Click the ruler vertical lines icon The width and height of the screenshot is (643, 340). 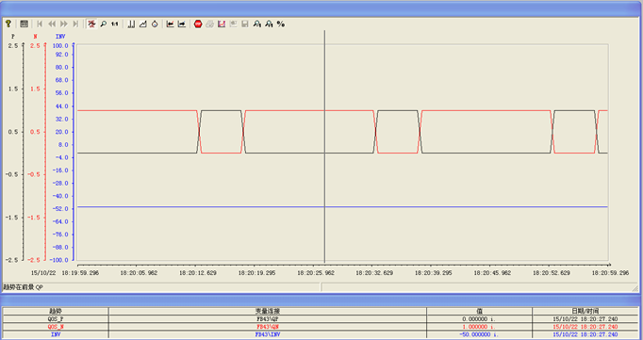point(131,24)
